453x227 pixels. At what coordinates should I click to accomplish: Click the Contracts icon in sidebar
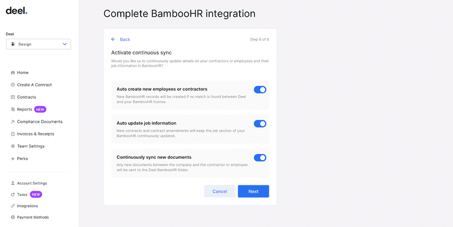click(x=13, y=97)
